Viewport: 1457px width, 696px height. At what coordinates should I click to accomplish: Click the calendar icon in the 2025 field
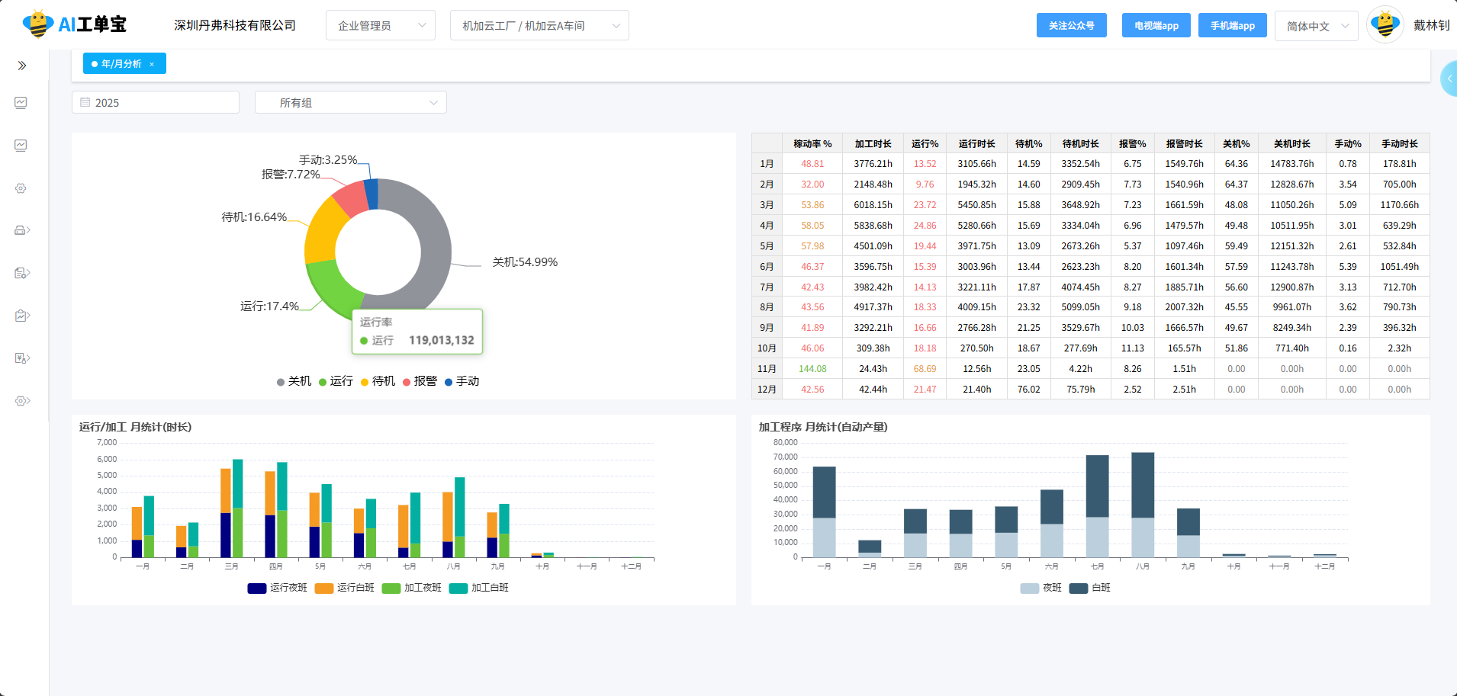85,103
